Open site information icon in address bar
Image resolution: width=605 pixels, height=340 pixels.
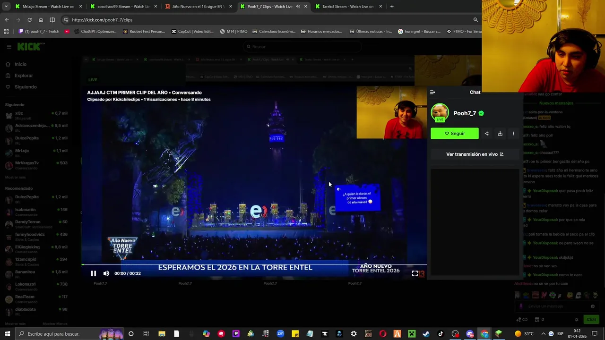pyautogui.click(x=66, y=20)
